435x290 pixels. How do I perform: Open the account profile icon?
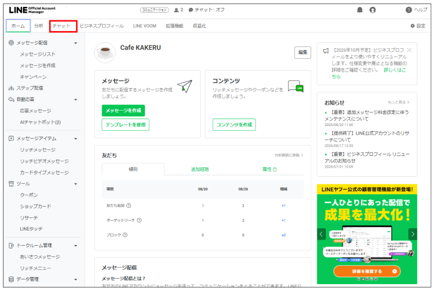[372, 10]
